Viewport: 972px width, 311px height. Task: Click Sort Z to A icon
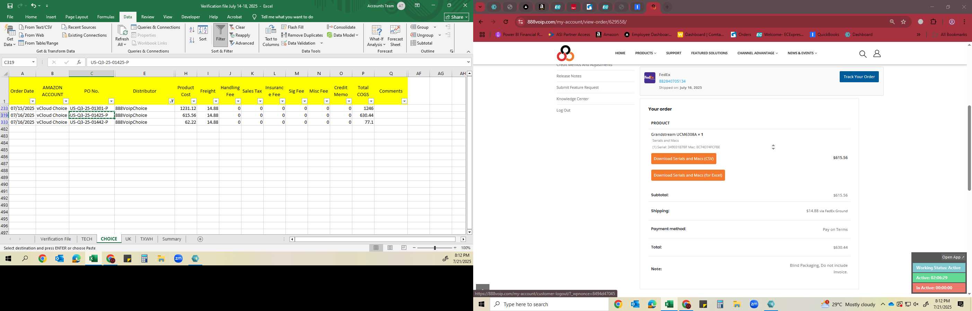click(x=192, y=40)
